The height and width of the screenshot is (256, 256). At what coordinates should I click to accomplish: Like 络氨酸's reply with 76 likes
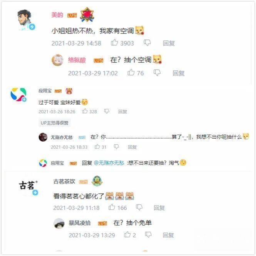point(131,73)
